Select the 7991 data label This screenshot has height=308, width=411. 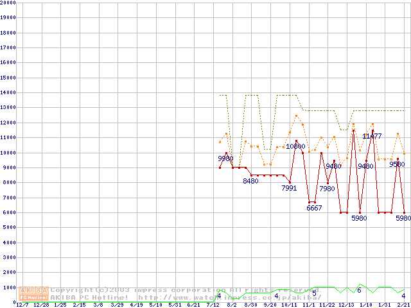click(289, 188)
